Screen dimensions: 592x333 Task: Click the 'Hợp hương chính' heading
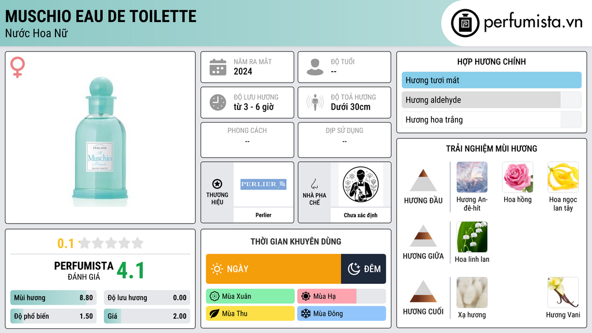point(491,61)
